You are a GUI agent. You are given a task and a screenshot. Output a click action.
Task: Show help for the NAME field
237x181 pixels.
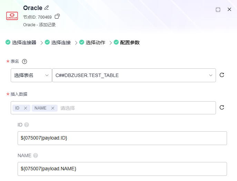coord(36,155)
